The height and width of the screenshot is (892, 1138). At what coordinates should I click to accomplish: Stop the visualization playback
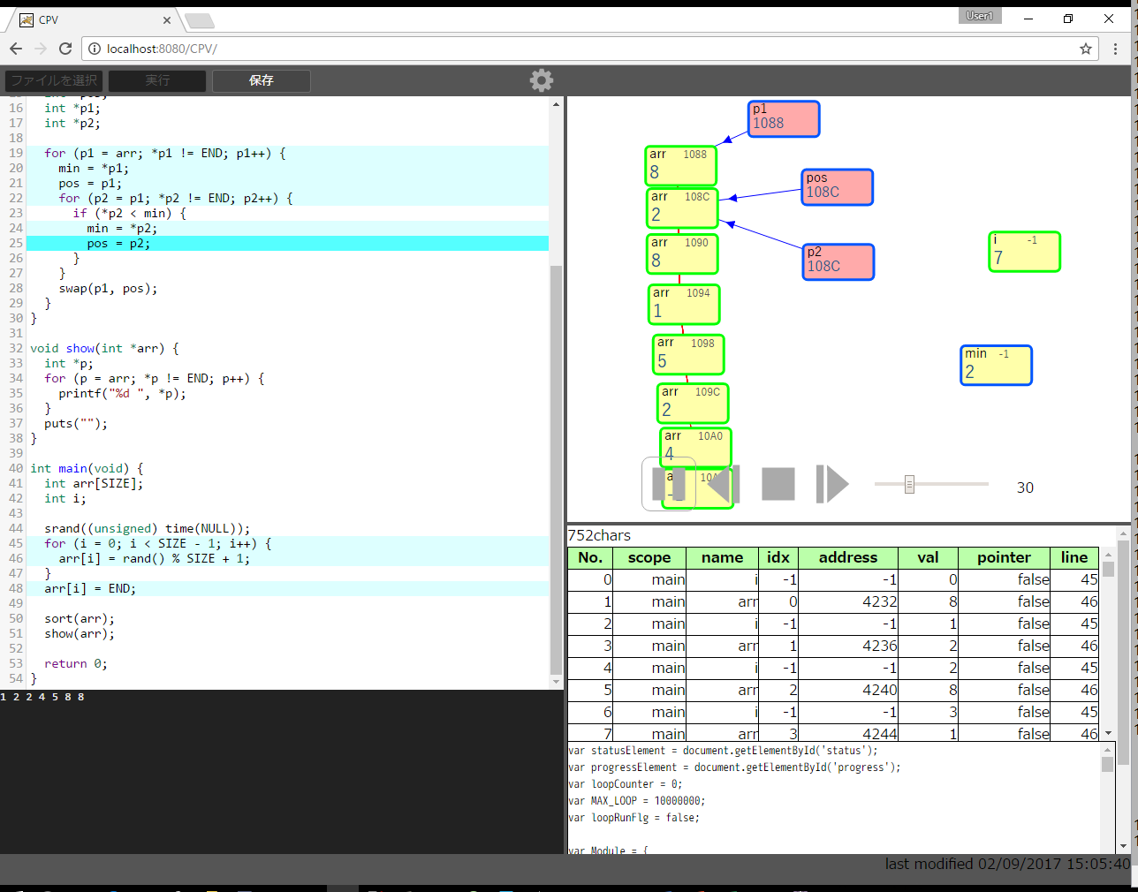778,484
